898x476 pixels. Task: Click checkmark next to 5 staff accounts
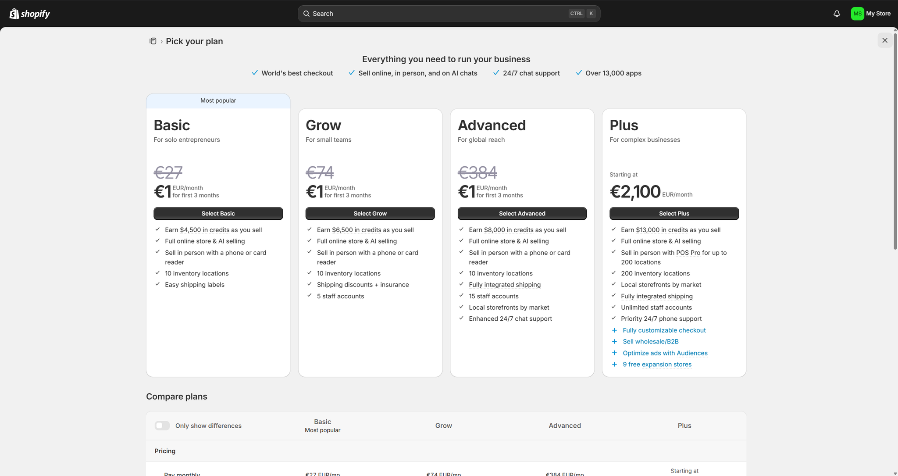[309, 295]
